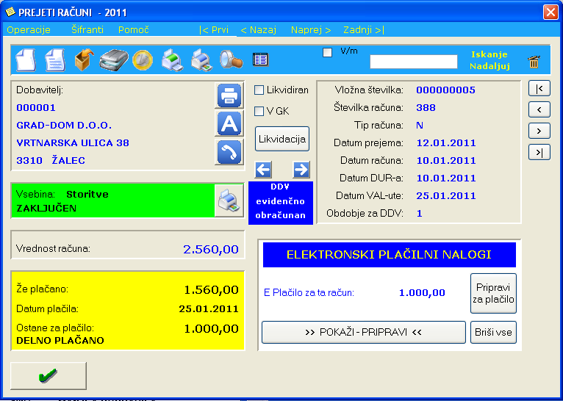
Task: Open the Operacije menu
Action: coord(29,30)
